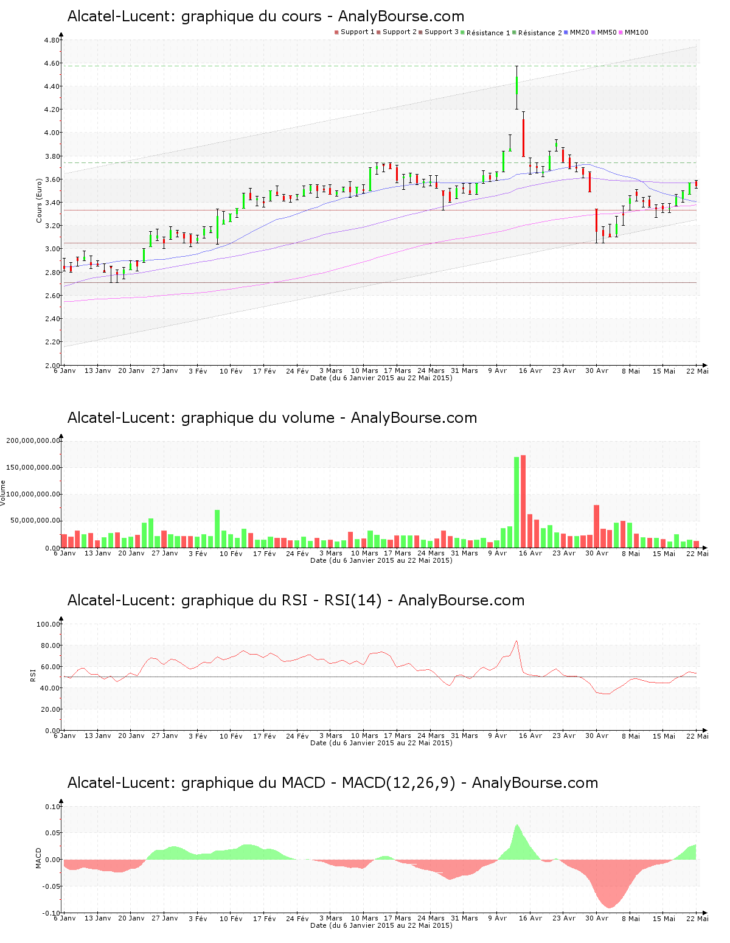730x943 pixels.
Task: Click the Support 3 legend color marker
Action: [x=420, y=32]
